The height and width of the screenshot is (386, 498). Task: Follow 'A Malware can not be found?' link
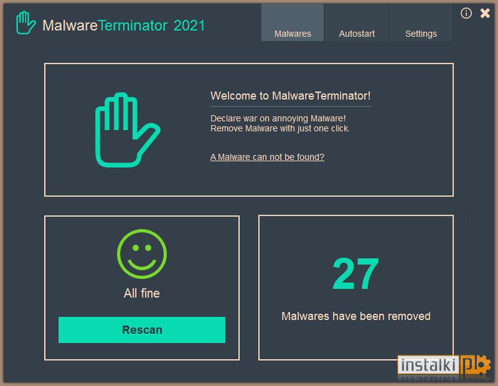267,157
